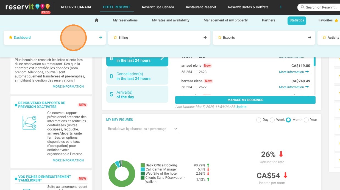Select the Month radio button
Screen dimensions: 340x190
[288, 120]
